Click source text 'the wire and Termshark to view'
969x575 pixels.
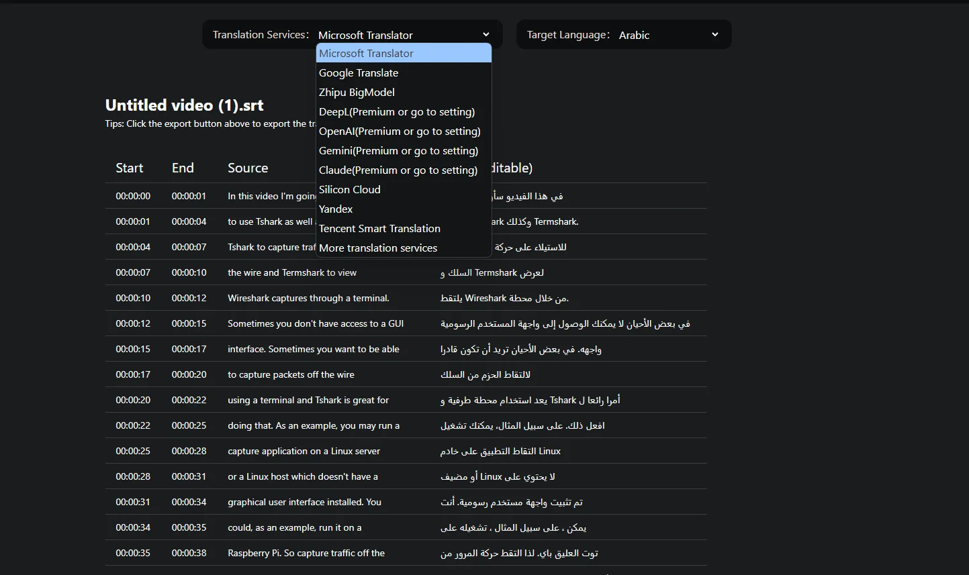(x=292, y=272)
